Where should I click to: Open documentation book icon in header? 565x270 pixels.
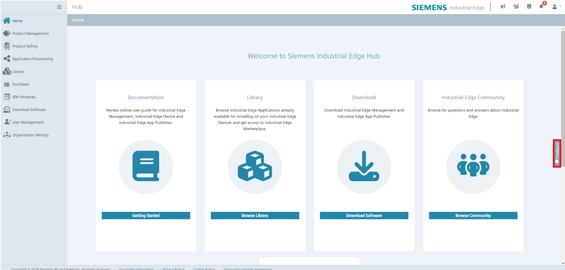pyautogui.click(x=529, y=6)
